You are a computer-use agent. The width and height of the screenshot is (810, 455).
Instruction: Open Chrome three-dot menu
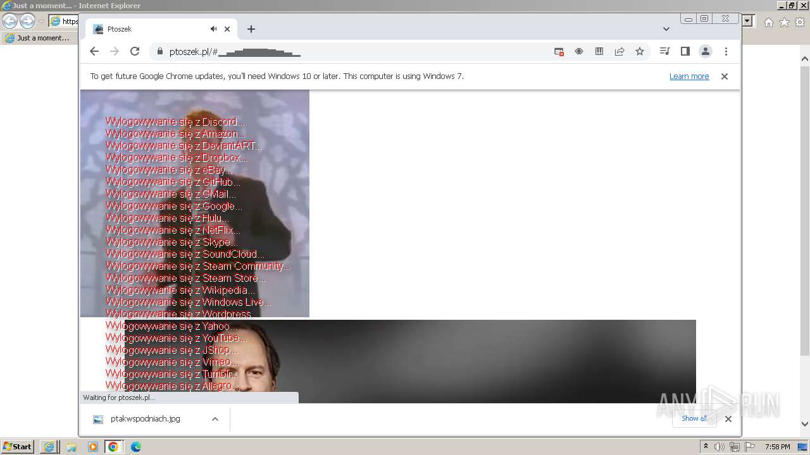click(x=726, y=52)
